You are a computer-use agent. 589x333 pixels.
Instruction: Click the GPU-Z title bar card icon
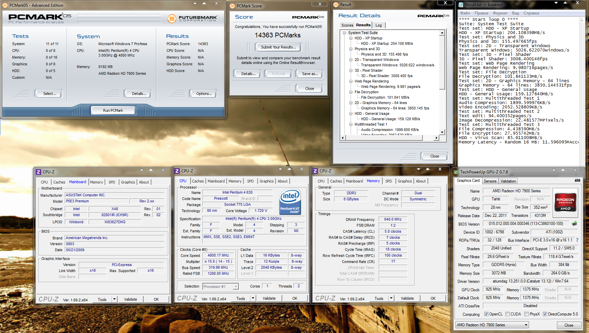pyautogui.click(x=457, y=172)
